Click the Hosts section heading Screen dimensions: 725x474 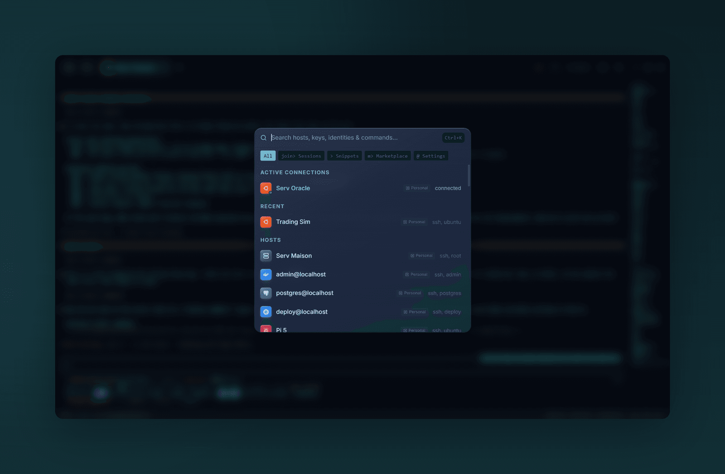[271, 240]
